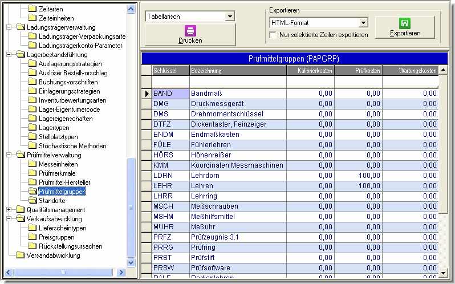Expand the Qualitätsmanagement tree node
This screenshot has width=455, height=284.
click(9, 210)
